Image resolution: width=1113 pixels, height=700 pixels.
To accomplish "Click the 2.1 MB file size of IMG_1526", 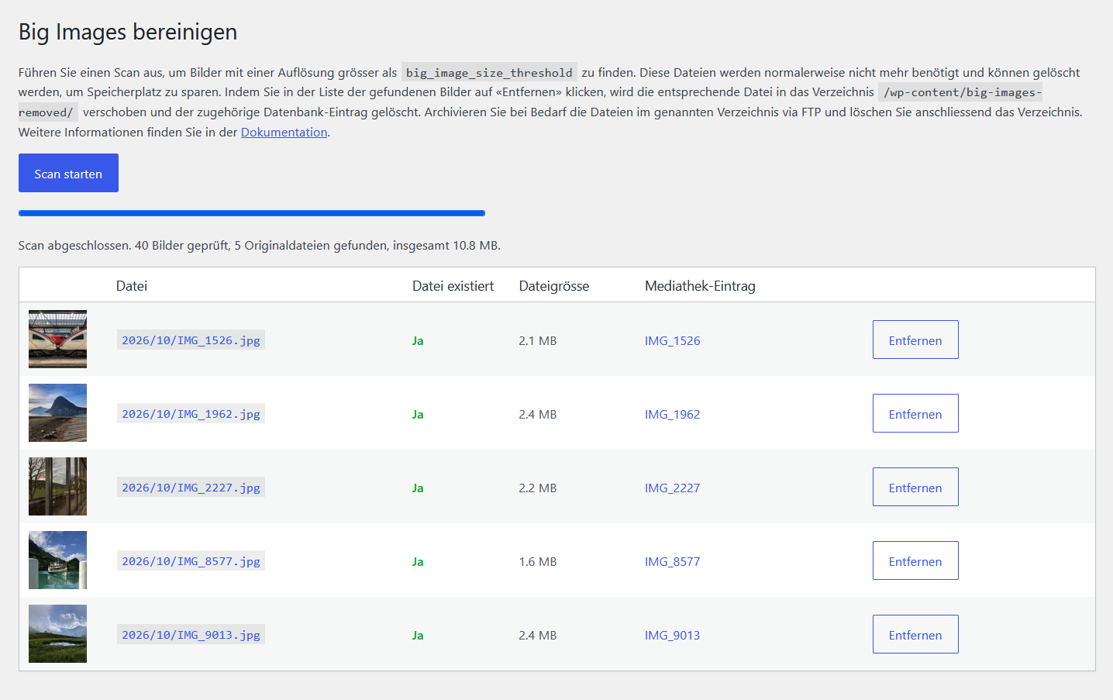I will (538, 340).
